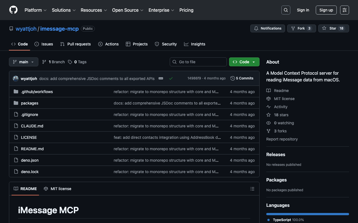Expand the main branch dropdown
The height and width of the screenshot is (223, 358).
[23, 62]
